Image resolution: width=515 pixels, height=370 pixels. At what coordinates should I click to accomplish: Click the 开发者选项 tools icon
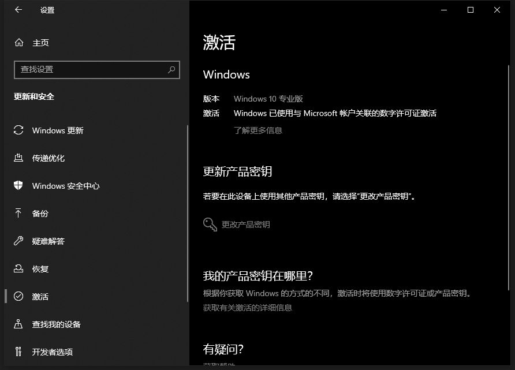point(18,352)
